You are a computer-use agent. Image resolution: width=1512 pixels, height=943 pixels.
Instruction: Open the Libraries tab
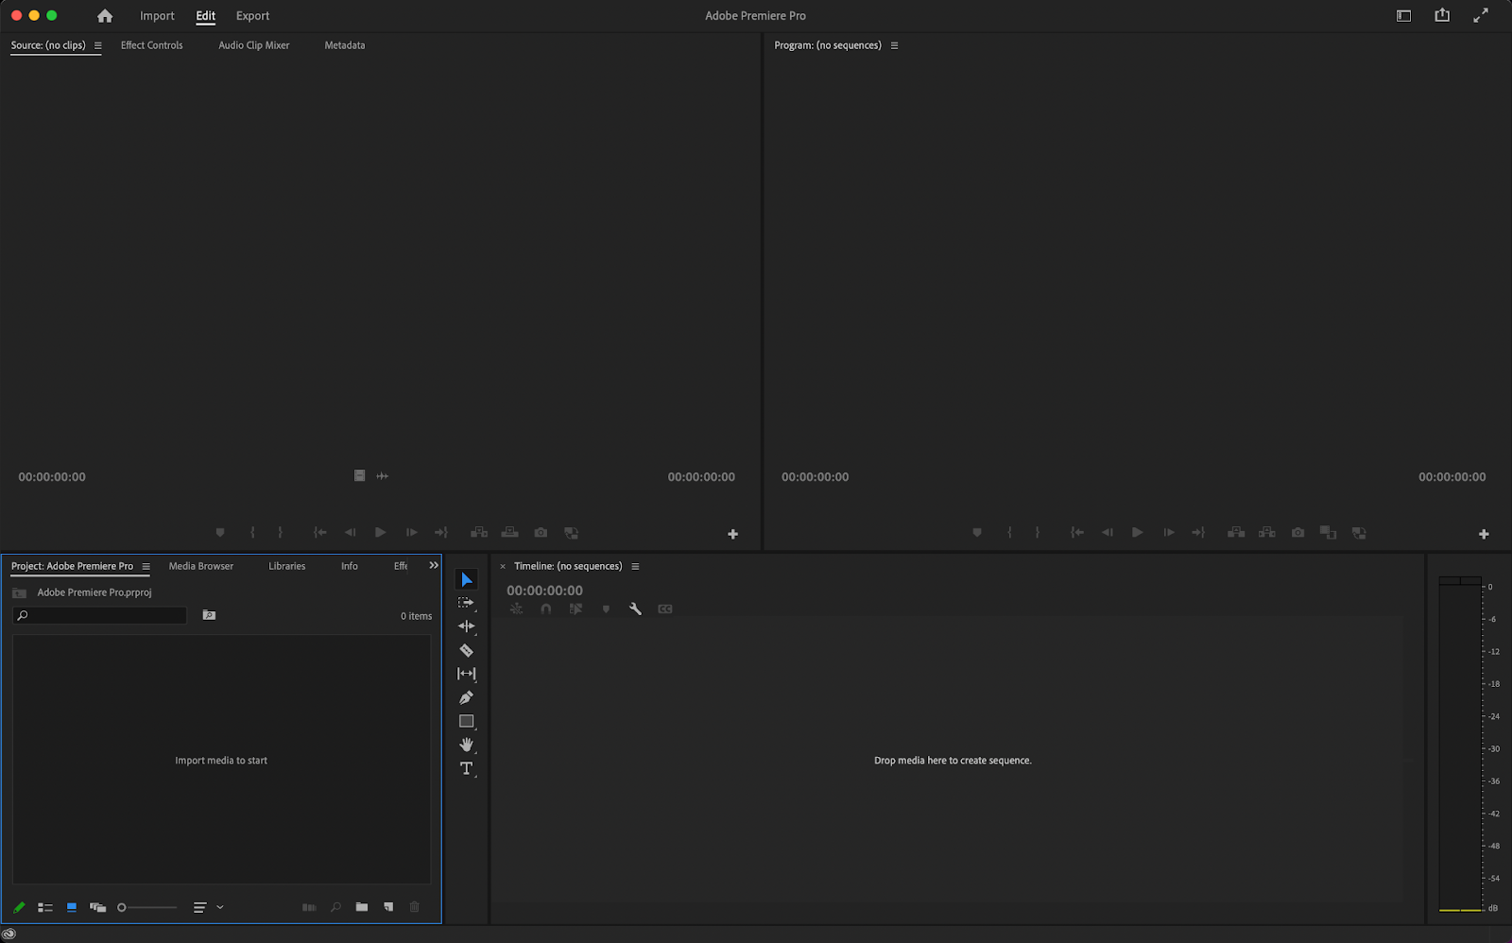click(287, 566)
